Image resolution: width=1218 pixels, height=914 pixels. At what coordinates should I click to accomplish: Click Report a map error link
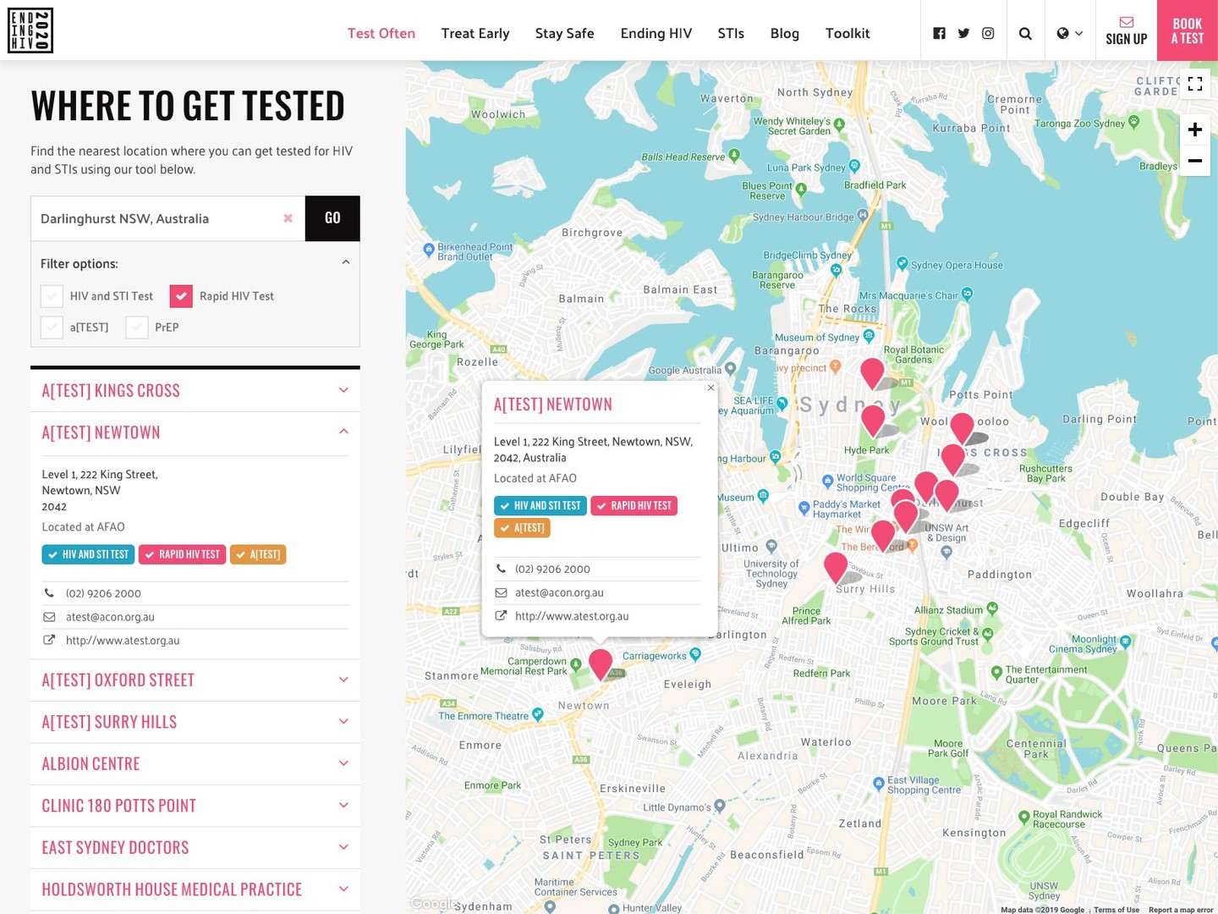pos(1181,910)
